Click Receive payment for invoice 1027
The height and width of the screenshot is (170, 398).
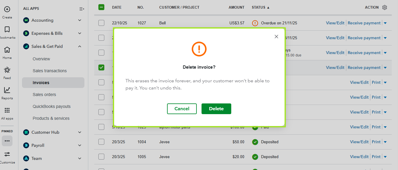point(364,23)
